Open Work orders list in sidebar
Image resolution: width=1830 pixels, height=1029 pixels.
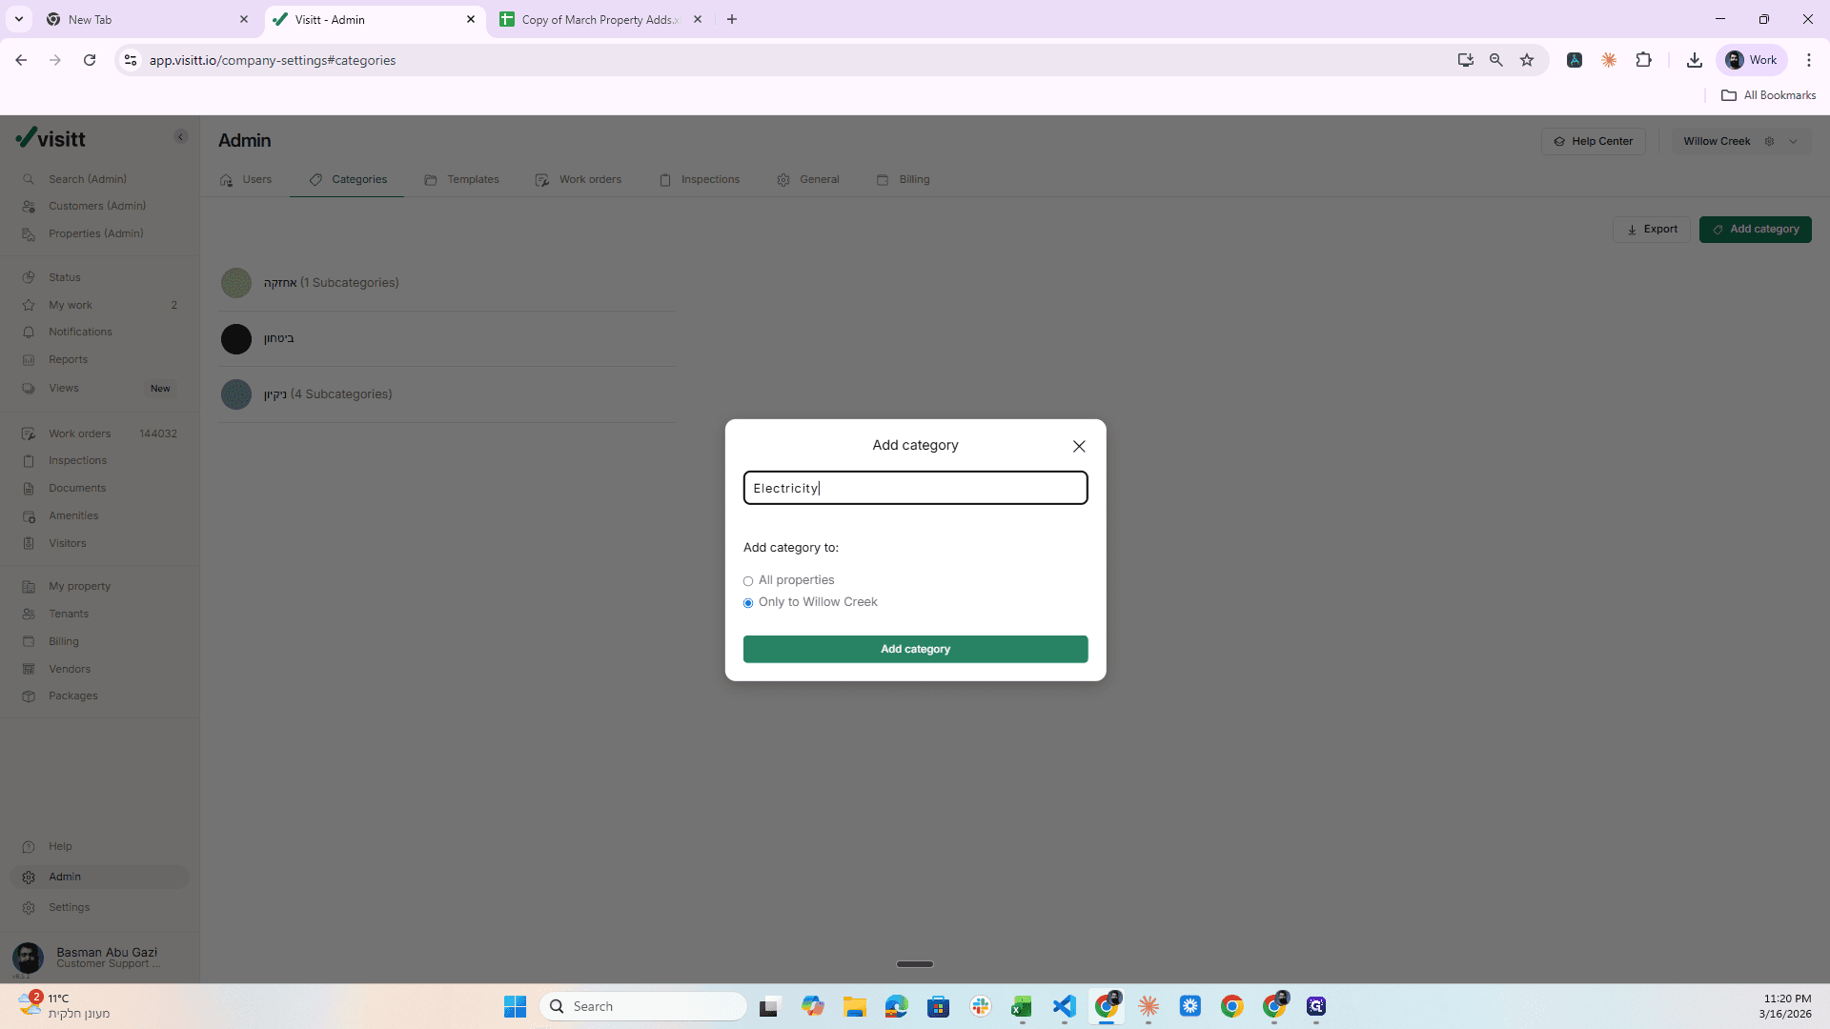[80, 434]
